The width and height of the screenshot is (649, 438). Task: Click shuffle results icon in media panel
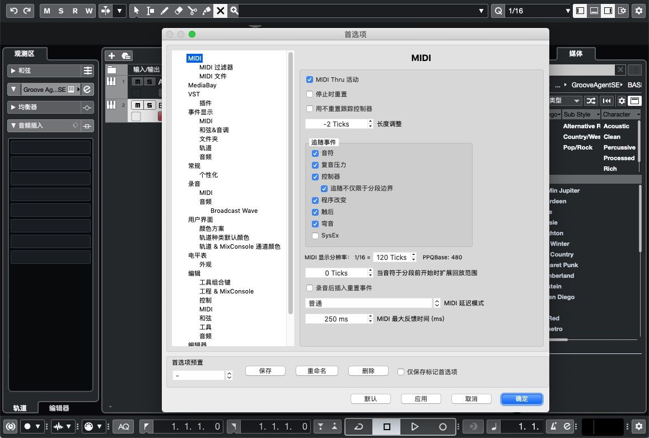coord(591,101)
